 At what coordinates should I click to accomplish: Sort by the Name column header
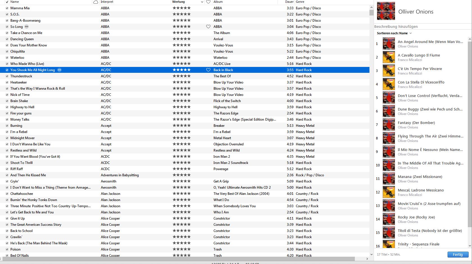(x=15, y=2)
